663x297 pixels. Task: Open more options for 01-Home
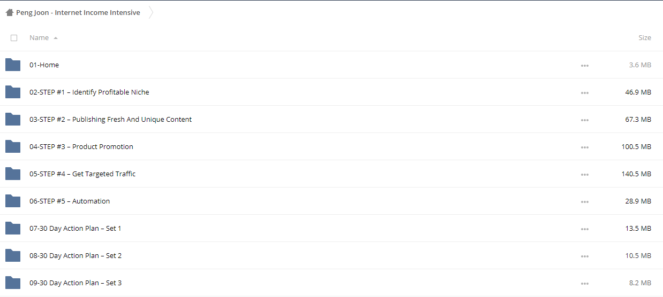[585, 66]
